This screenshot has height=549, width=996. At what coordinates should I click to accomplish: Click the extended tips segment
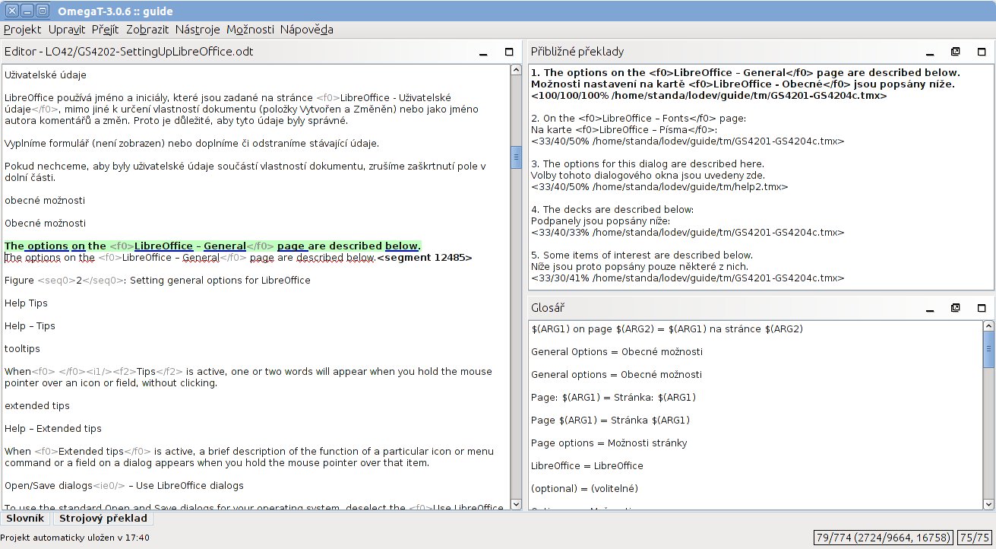37,405
